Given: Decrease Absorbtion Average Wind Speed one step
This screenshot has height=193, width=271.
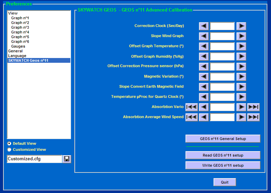Looking at the screenshot, I should pyautogui.click(x=204, y=117).
